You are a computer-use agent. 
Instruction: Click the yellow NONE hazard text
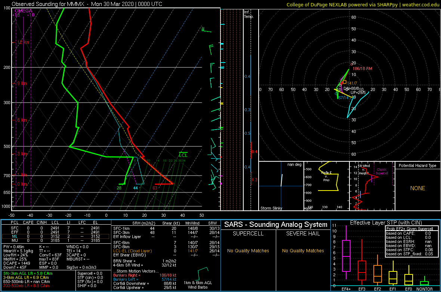tap(417, 188)
